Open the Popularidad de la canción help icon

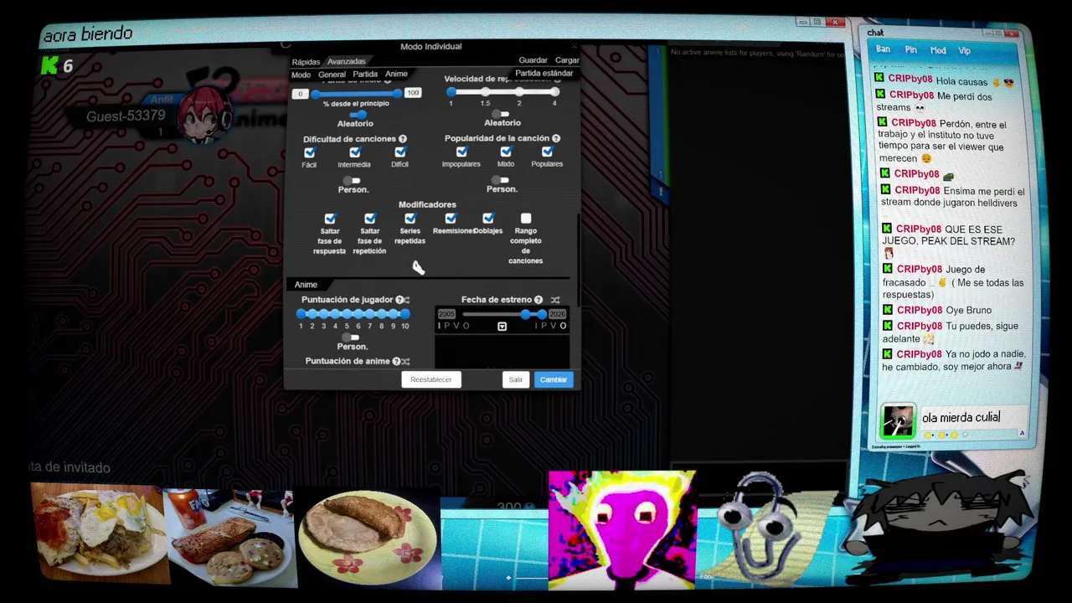(556, 138)
